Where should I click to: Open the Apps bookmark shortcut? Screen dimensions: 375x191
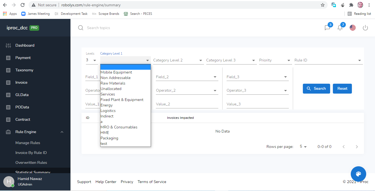[x=10, y=14]
